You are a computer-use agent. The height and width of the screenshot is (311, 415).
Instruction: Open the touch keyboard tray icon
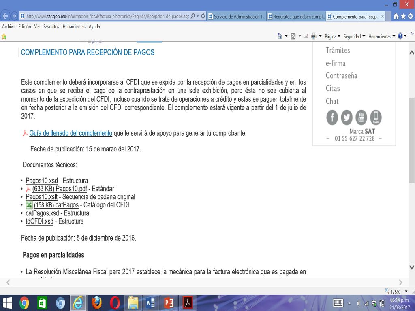pyautogui.click(x=338, y=303)
